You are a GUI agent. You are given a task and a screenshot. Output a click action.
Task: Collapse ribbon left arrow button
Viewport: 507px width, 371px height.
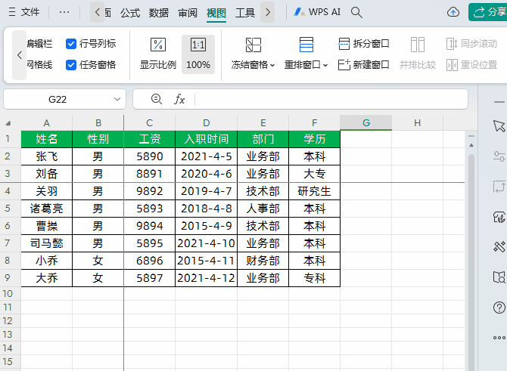pos(20,55)
